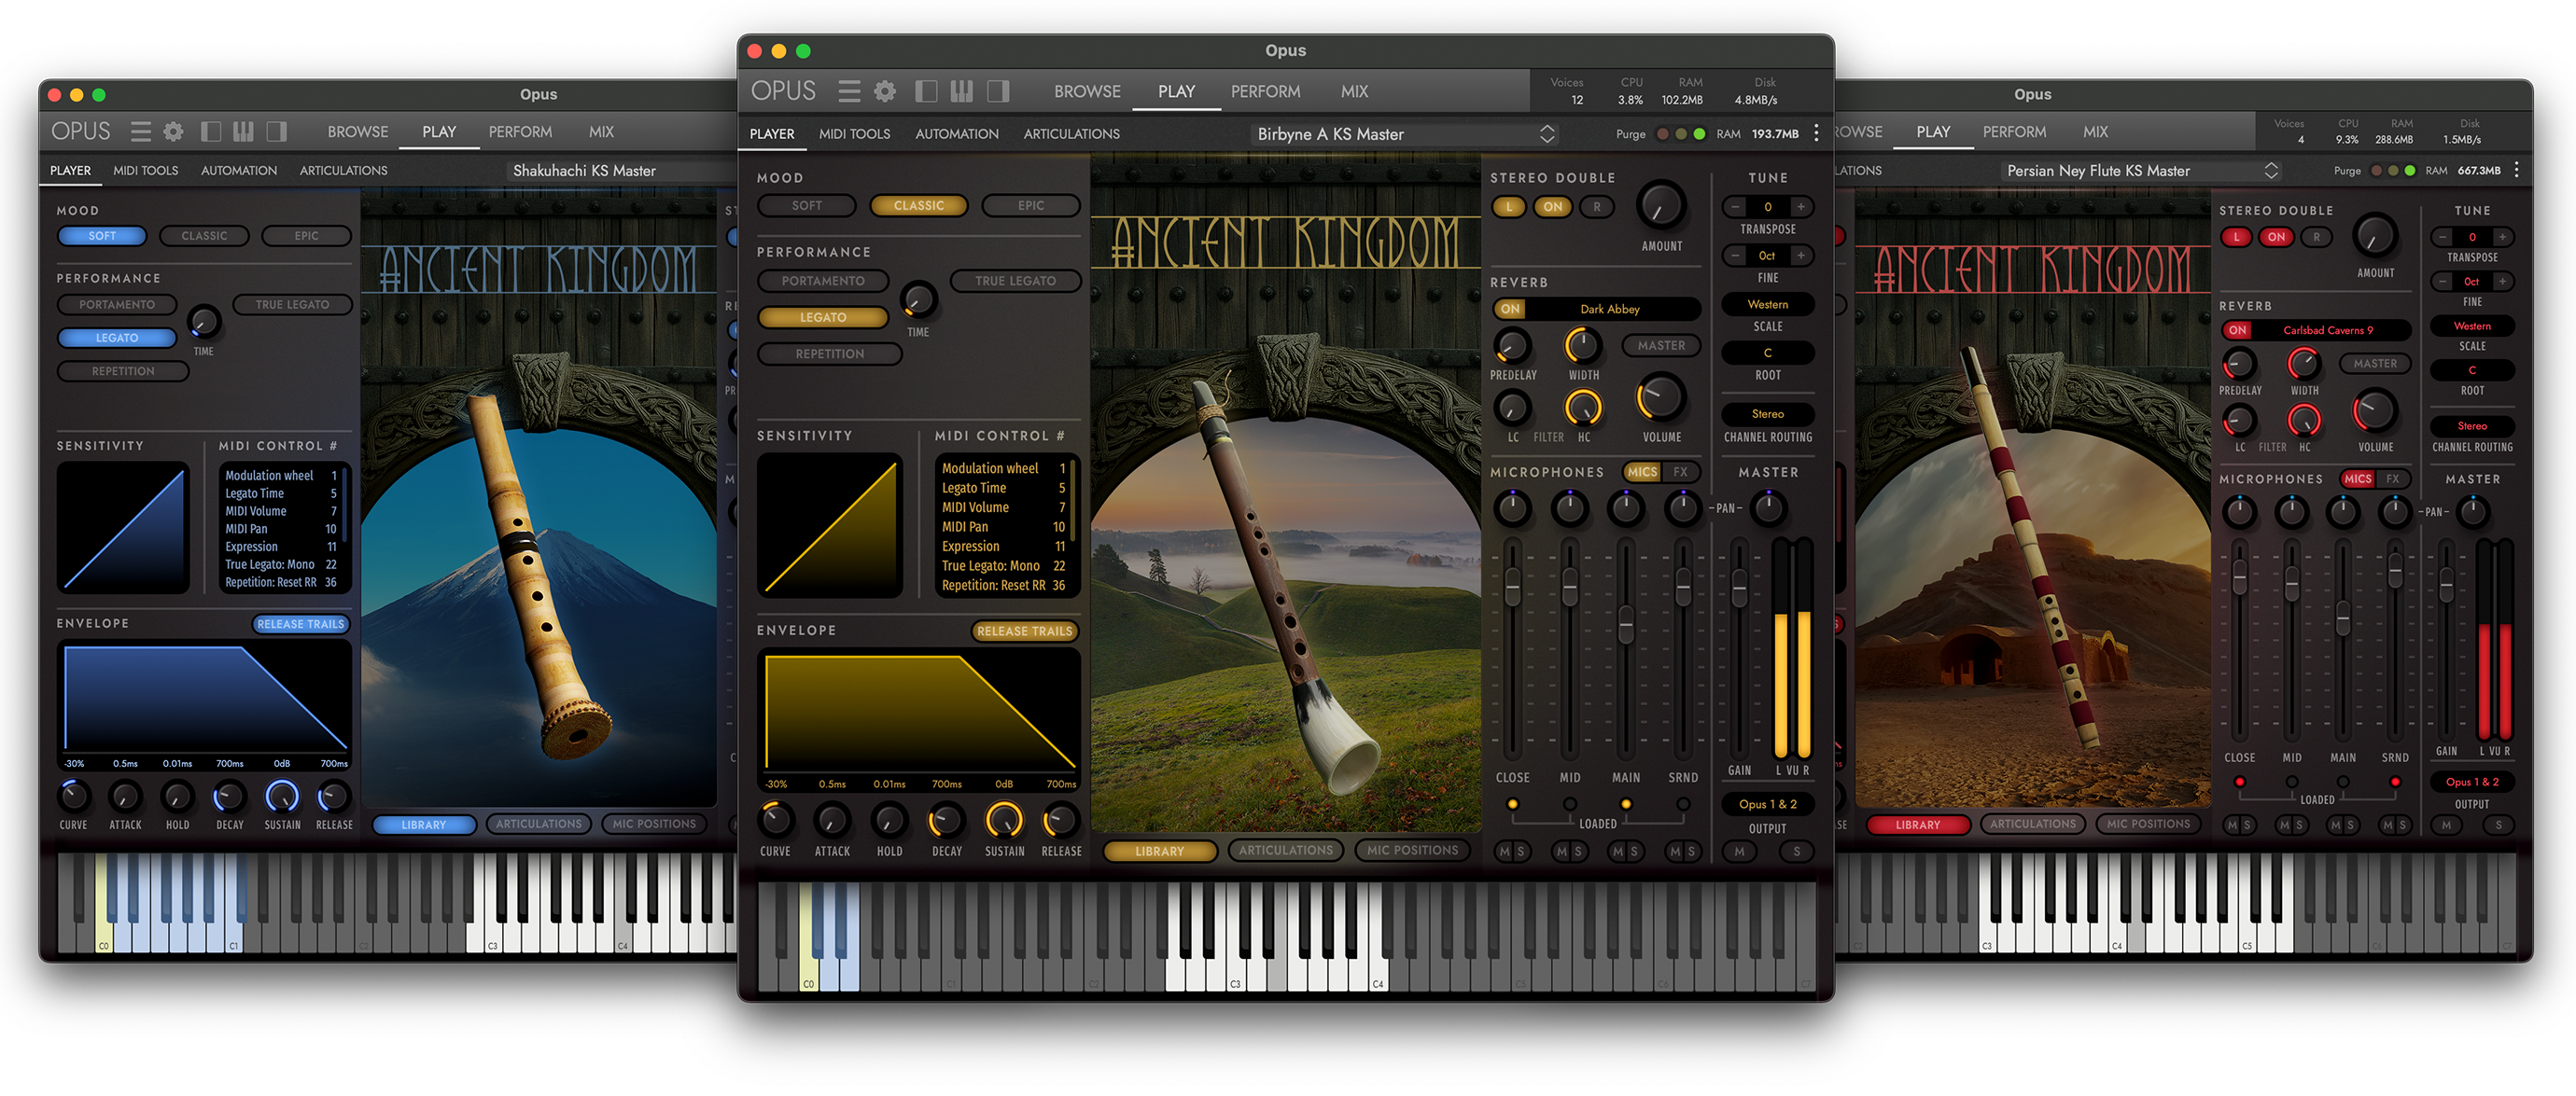This screenshot has width=2576, height=1096.
Task: Open the MIDI TOOLS tab
Action: click(x=854, y=132)
